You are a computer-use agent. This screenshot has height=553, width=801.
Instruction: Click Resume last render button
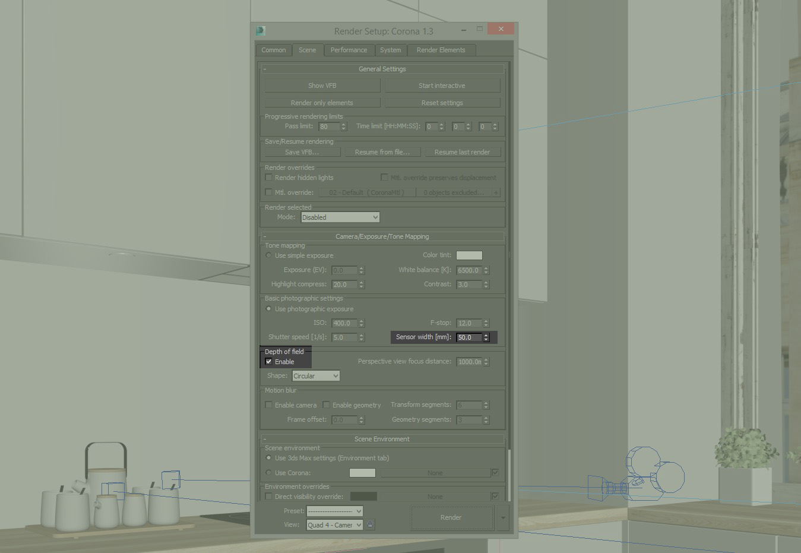(462, 152)
